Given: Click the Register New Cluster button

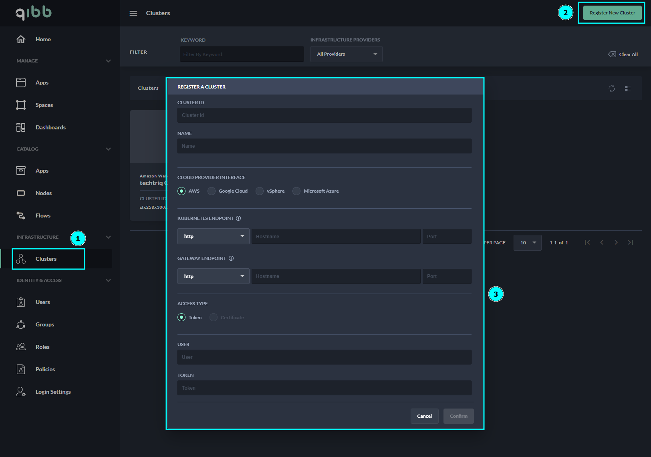Looking at the screenshot, I should tap(612, 13).
